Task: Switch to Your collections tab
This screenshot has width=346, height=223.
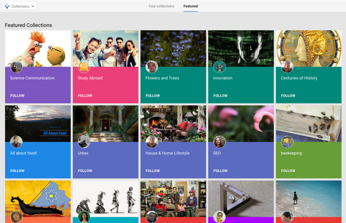Action: [161, 6]
